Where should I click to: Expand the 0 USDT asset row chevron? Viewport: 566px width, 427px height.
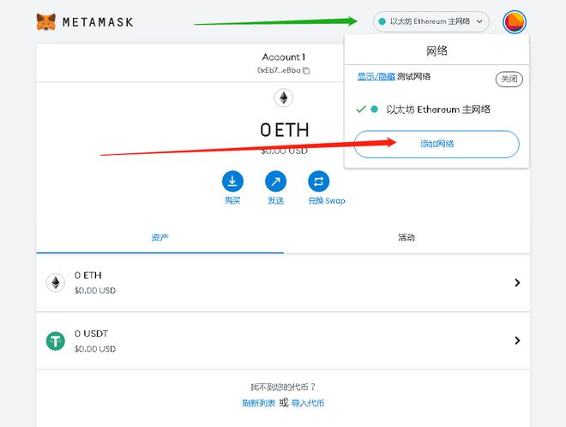click(517, 341)
